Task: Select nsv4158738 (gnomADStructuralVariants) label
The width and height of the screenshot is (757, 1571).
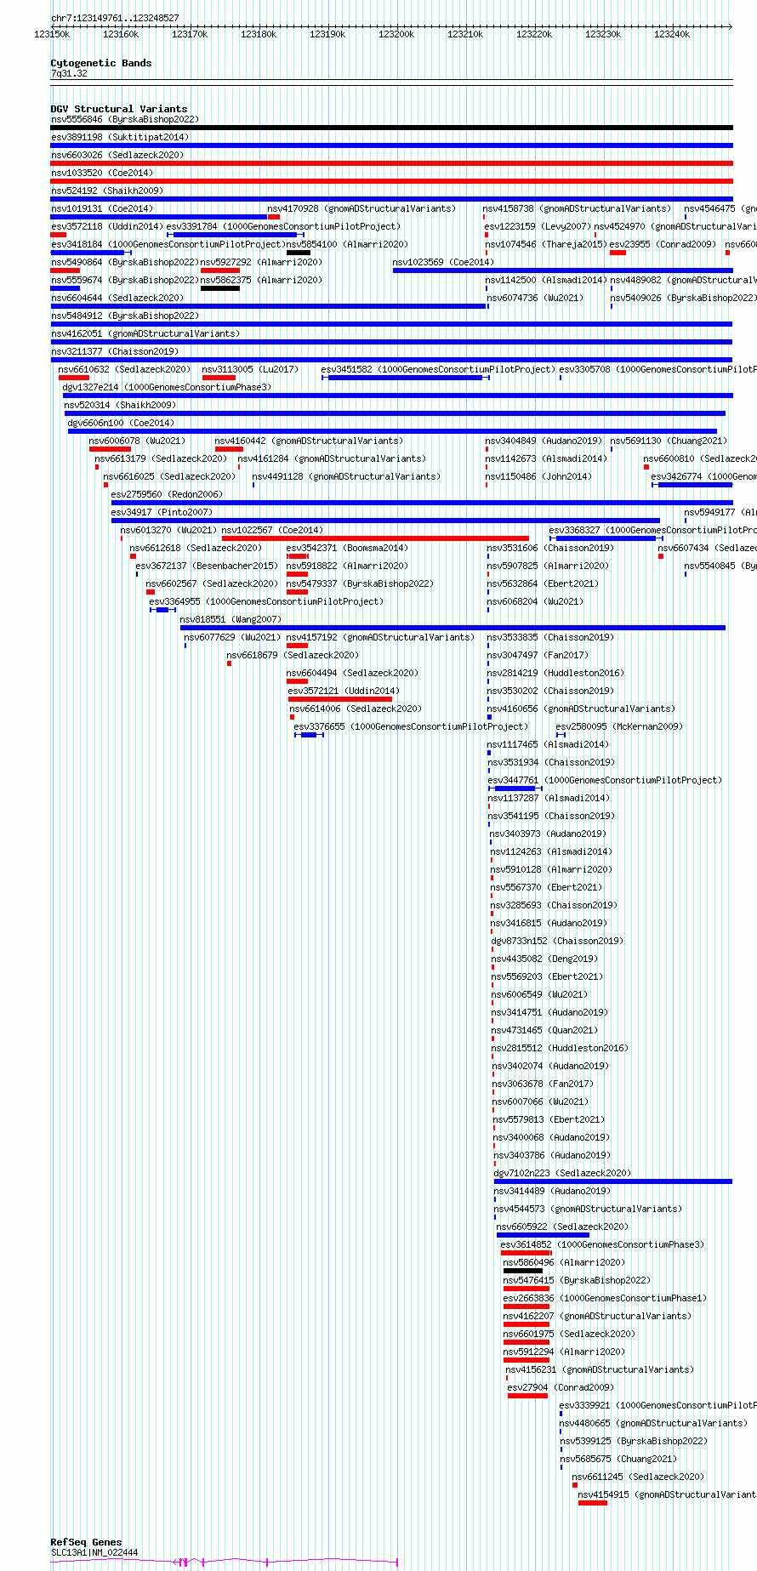Action: point(577,209)
